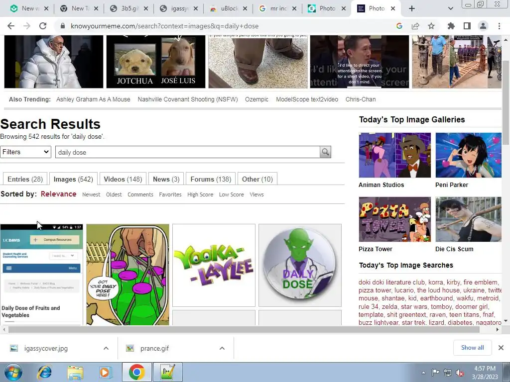Sort results by High Score

pyautogui.click(x=200, y=194)
